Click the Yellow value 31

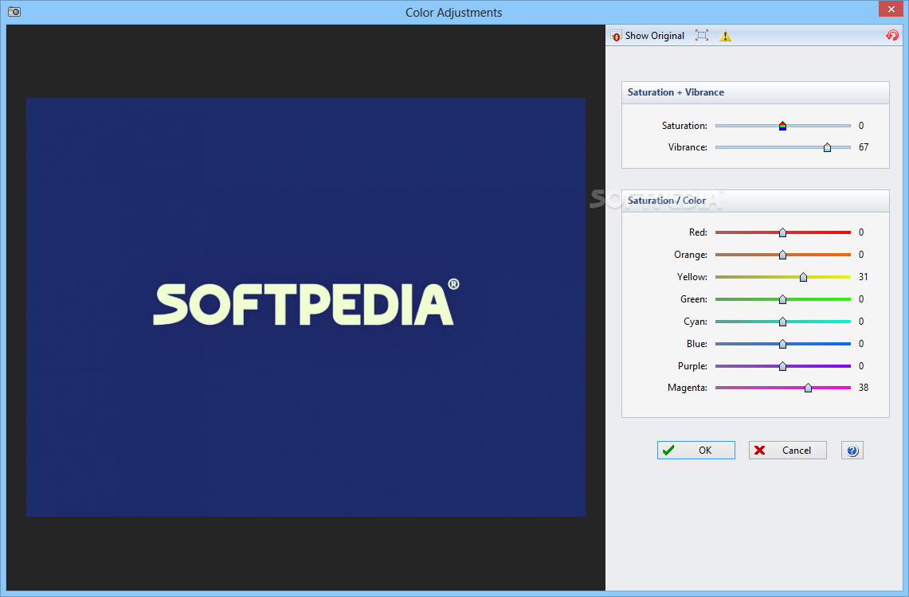coord(864,277)
